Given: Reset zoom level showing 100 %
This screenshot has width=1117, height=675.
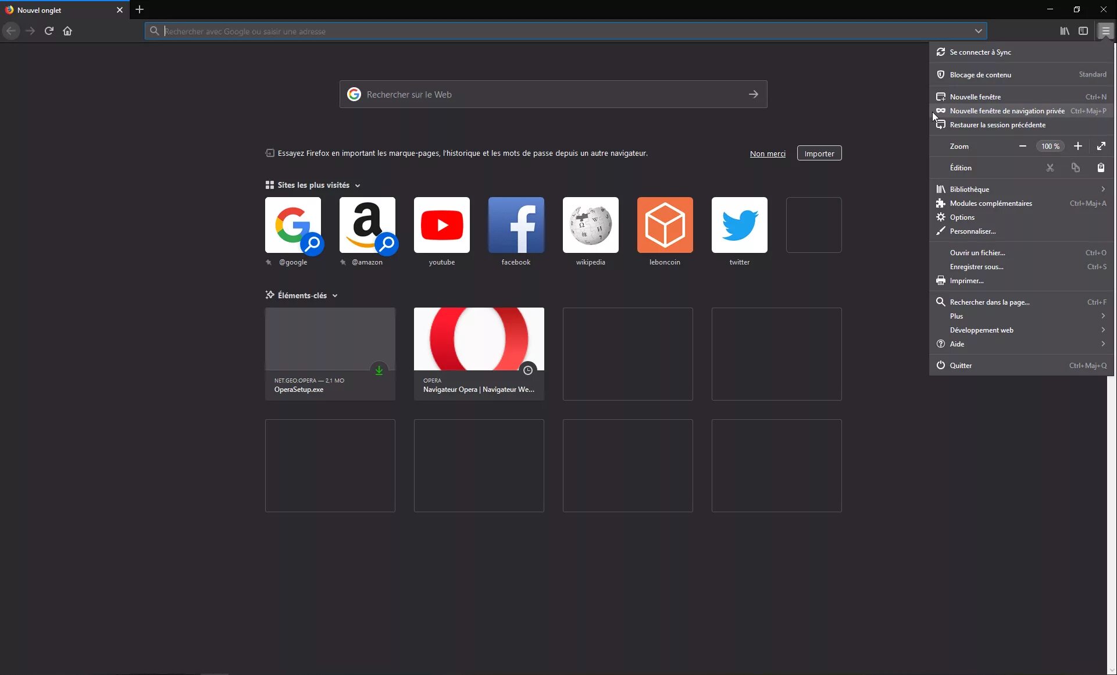Looking at the screenshot, I should pos(1050,146).
